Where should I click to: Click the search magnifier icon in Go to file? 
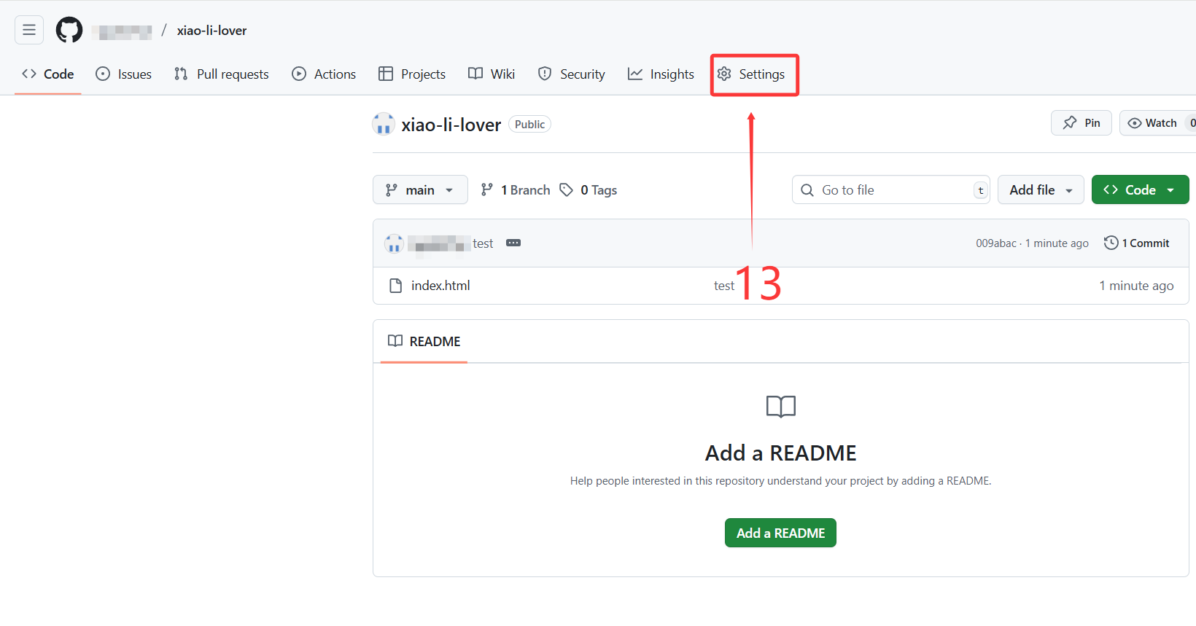807,190
